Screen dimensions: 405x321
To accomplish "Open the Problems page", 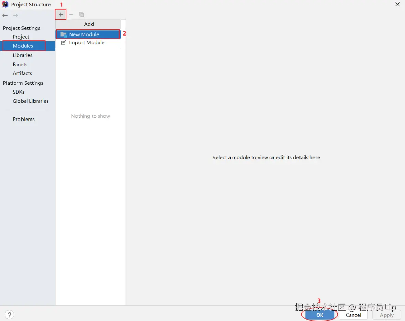I will pos(24,119).
